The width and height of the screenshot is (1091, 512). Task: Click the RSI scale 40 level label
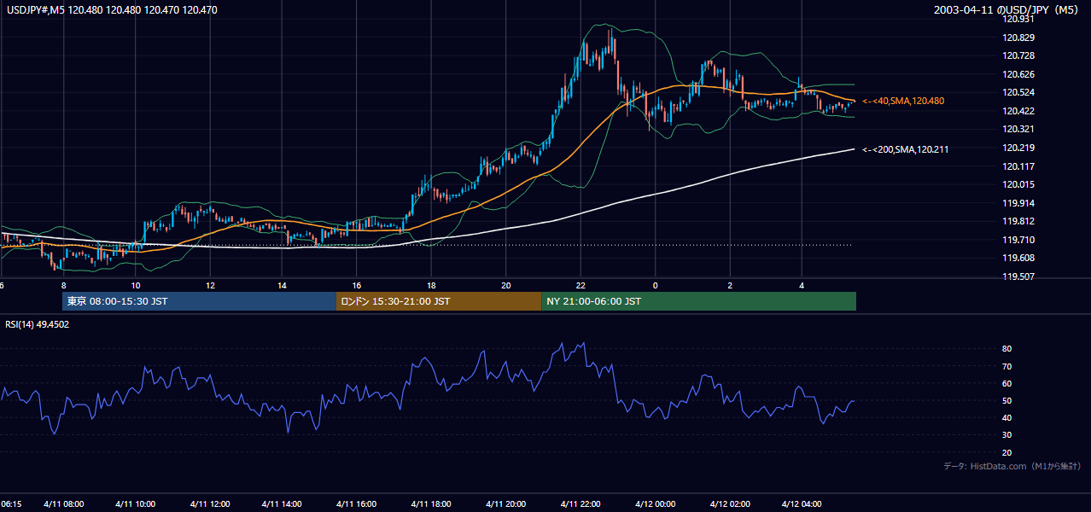click(1006, 417)
